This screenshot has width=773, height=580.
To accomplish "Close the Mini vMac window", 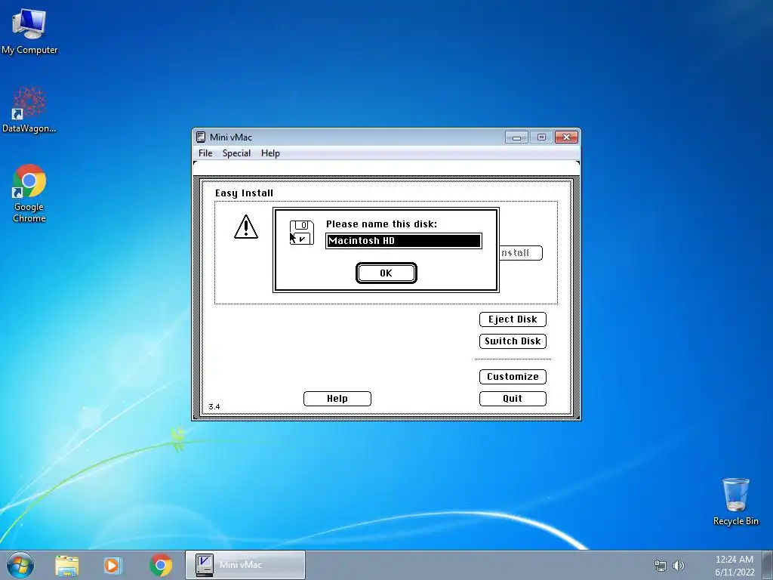I will (x=566, y=137).
